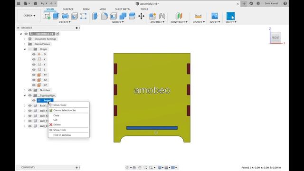Image resolution: width=304 pixels, height=171 pixels.
Task: Select the Rectangular Pattern tool icon
Action: point(84,16)
